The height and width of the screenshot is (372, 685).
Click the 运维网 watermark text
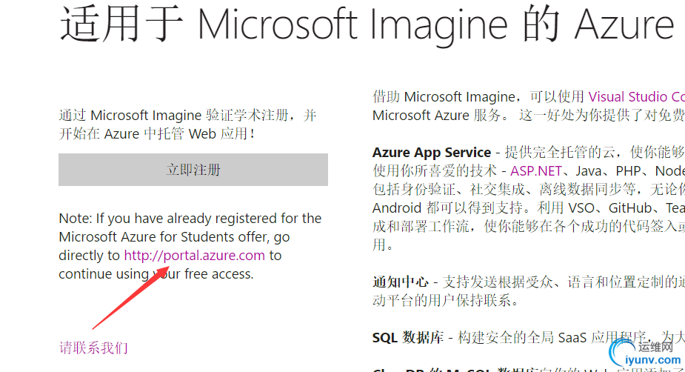point(655,347)
